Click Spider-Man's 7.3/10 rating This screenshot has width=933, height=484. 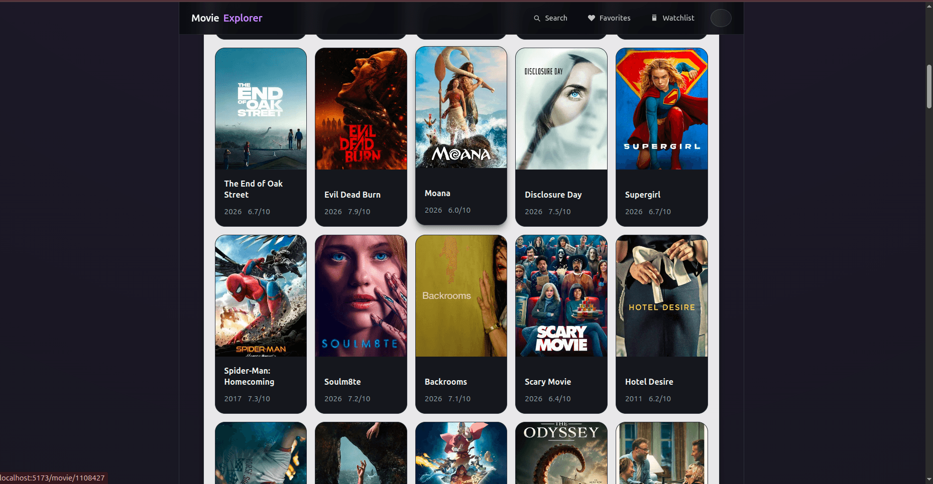pyautogui.click(x=259, y=399)
